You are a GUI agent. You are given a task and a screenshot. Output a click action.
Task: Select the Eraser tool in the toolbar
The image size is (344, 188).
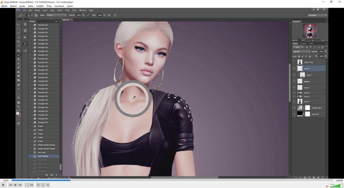pyautogui.click(x=18, y=68)
